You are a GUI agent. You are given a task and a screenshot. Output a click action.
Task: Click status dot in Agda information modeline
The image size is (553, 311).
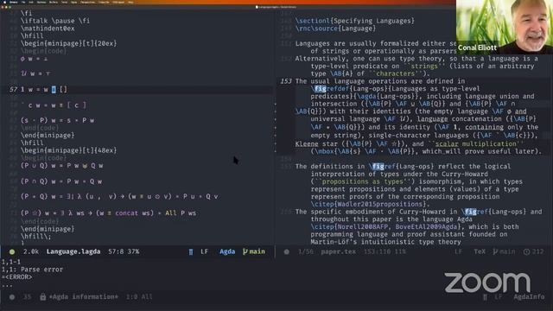(12, 297)
